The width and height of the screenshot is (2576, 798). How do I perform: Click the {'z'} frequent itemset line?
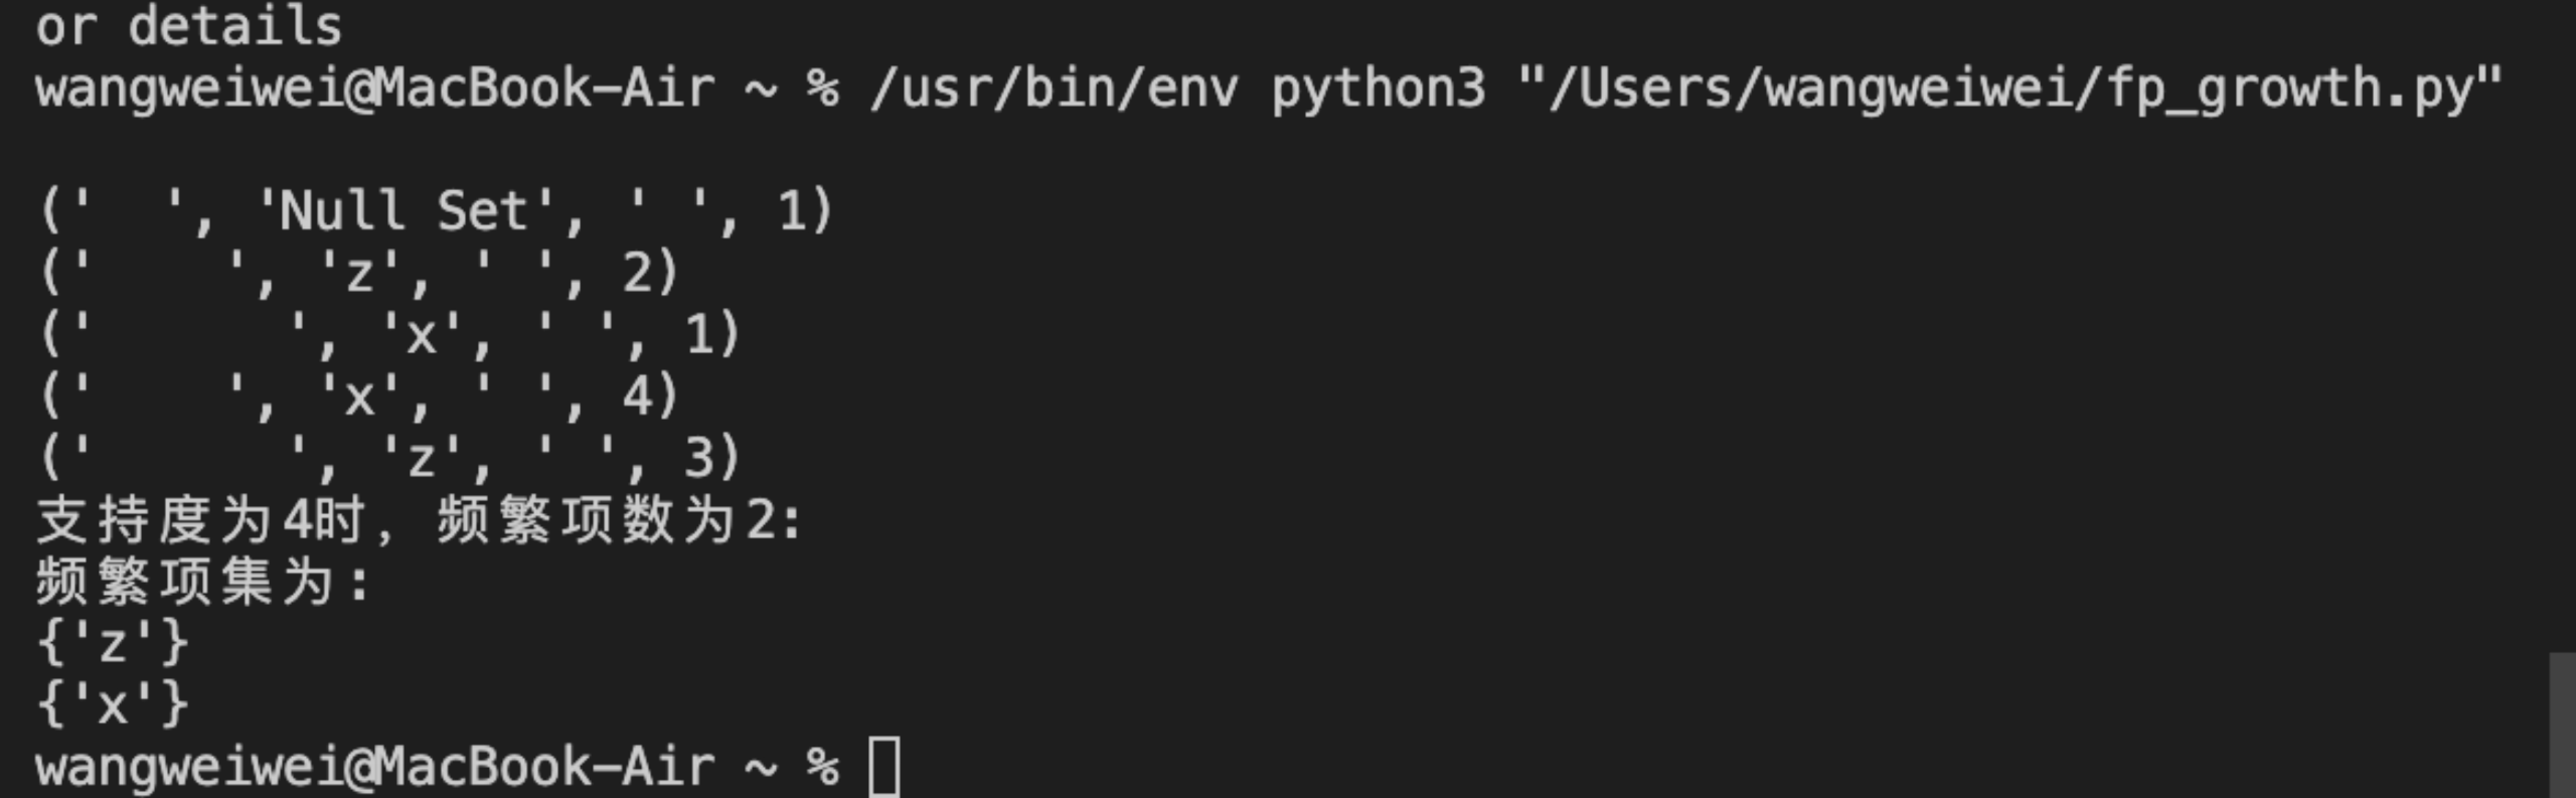(112, 643)
